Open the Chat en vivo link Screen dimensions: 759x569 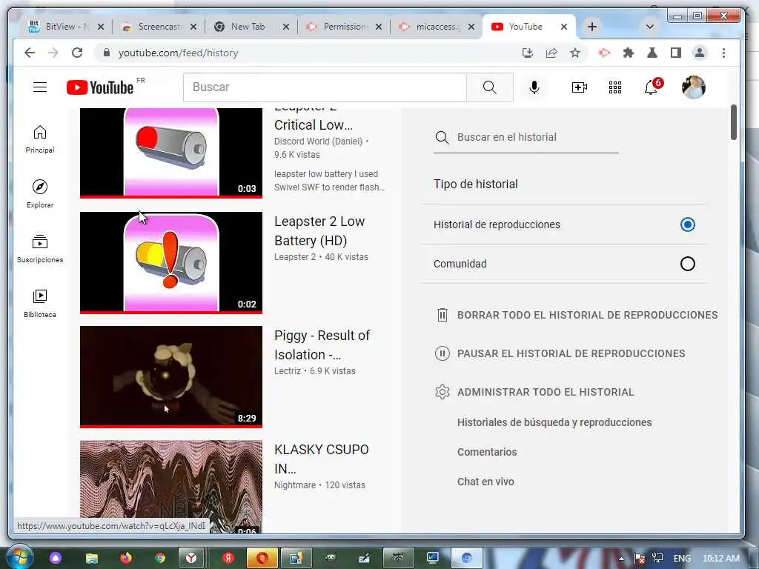pyautogui.click(x=485, y=482)
